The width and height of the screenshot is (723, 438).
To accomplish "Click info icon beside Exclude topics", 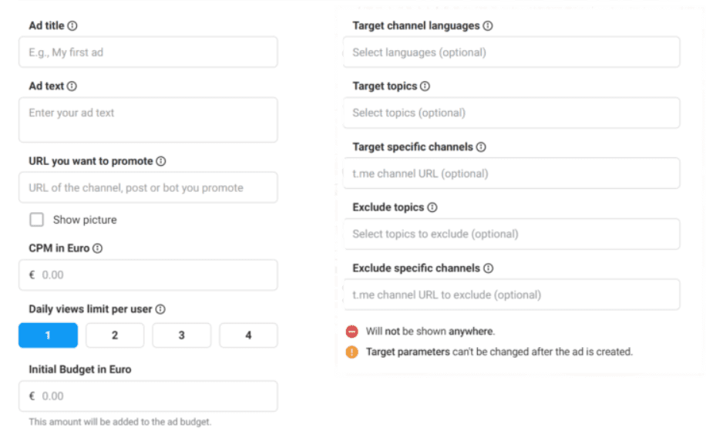I will pyautogui.click(x=432, y=207).
